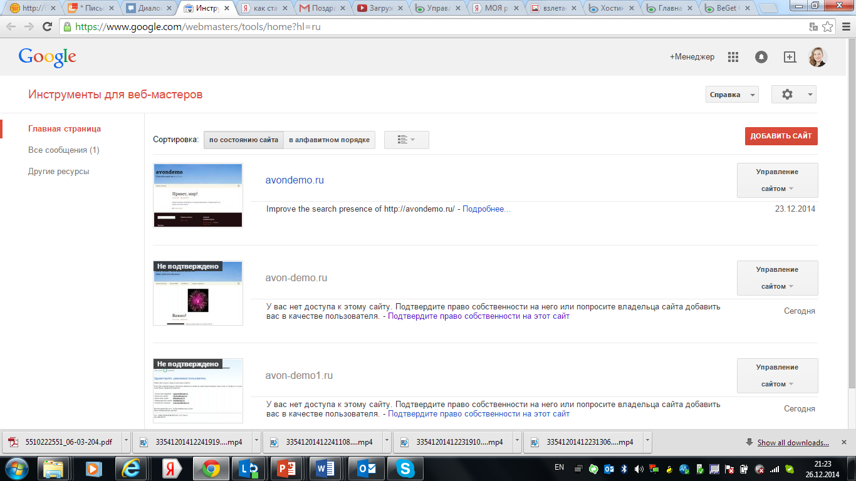The image size is (856, 481).
Task: Select Другие ресурсы in sidebar
Action: (59, 172)
